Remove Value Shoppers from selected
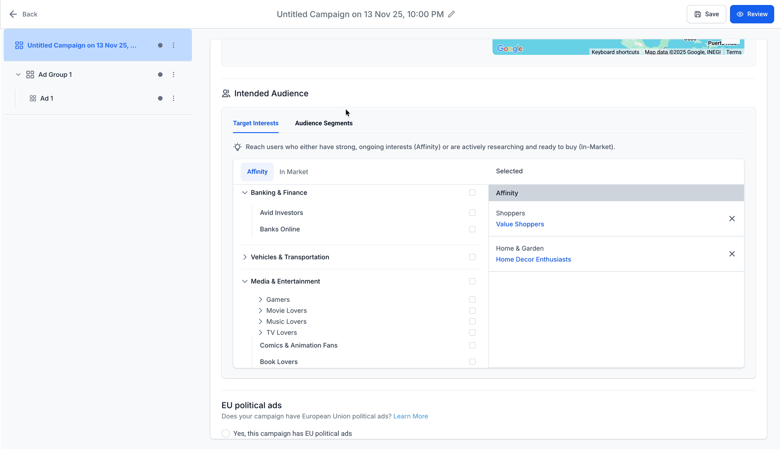 coord(732,219)
